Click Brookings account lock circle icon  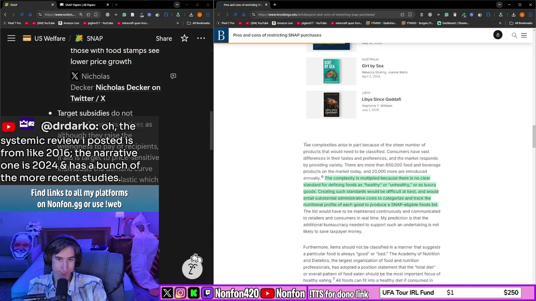click(x=497, y=35)
